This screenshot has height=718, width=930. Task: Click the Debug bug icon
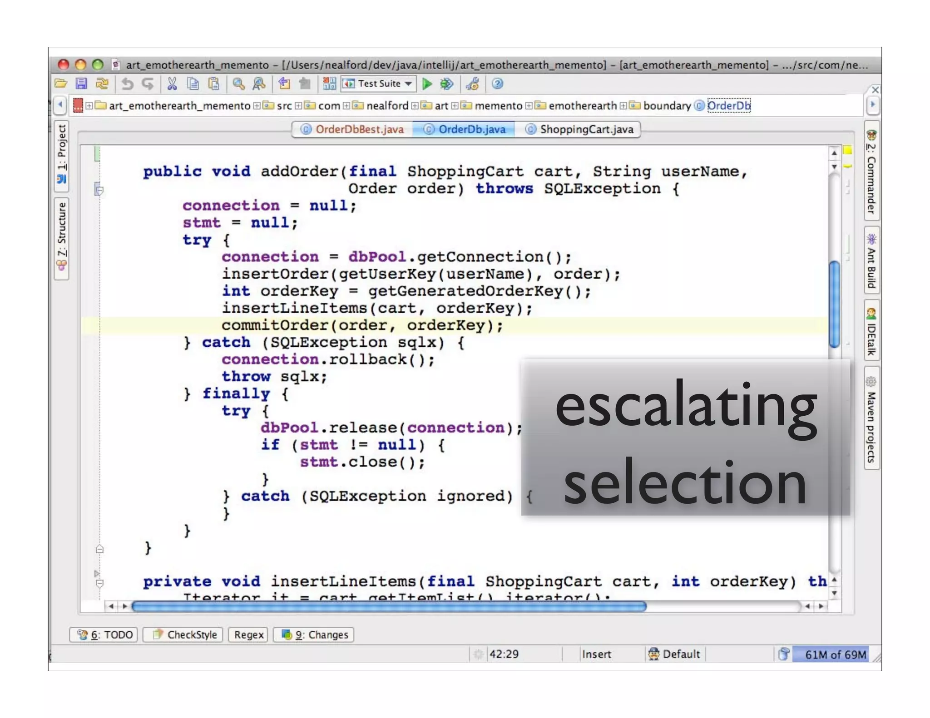tap(447, 84)
